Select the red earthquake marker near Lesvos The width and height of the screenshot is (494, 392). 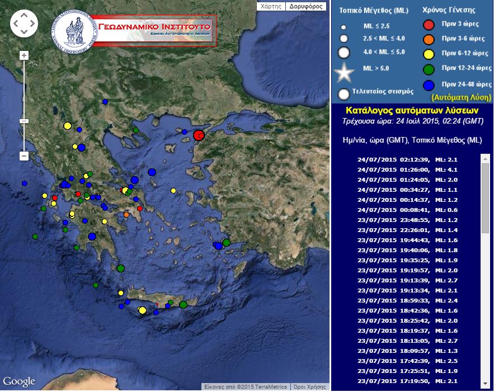pos(200,135)
